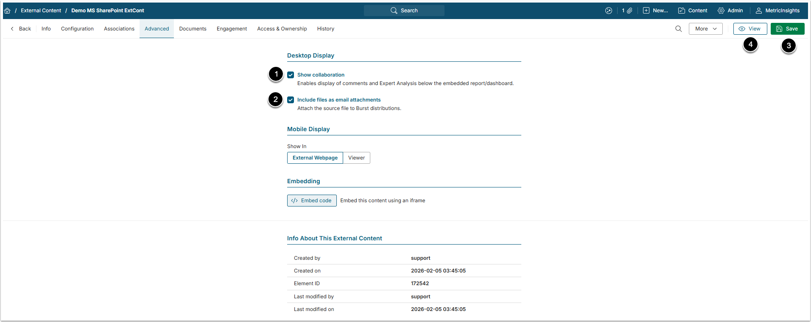This screenshot has width=811, height=322.
Task: Choose External Webpage under Show In
Action: point(315,158)
